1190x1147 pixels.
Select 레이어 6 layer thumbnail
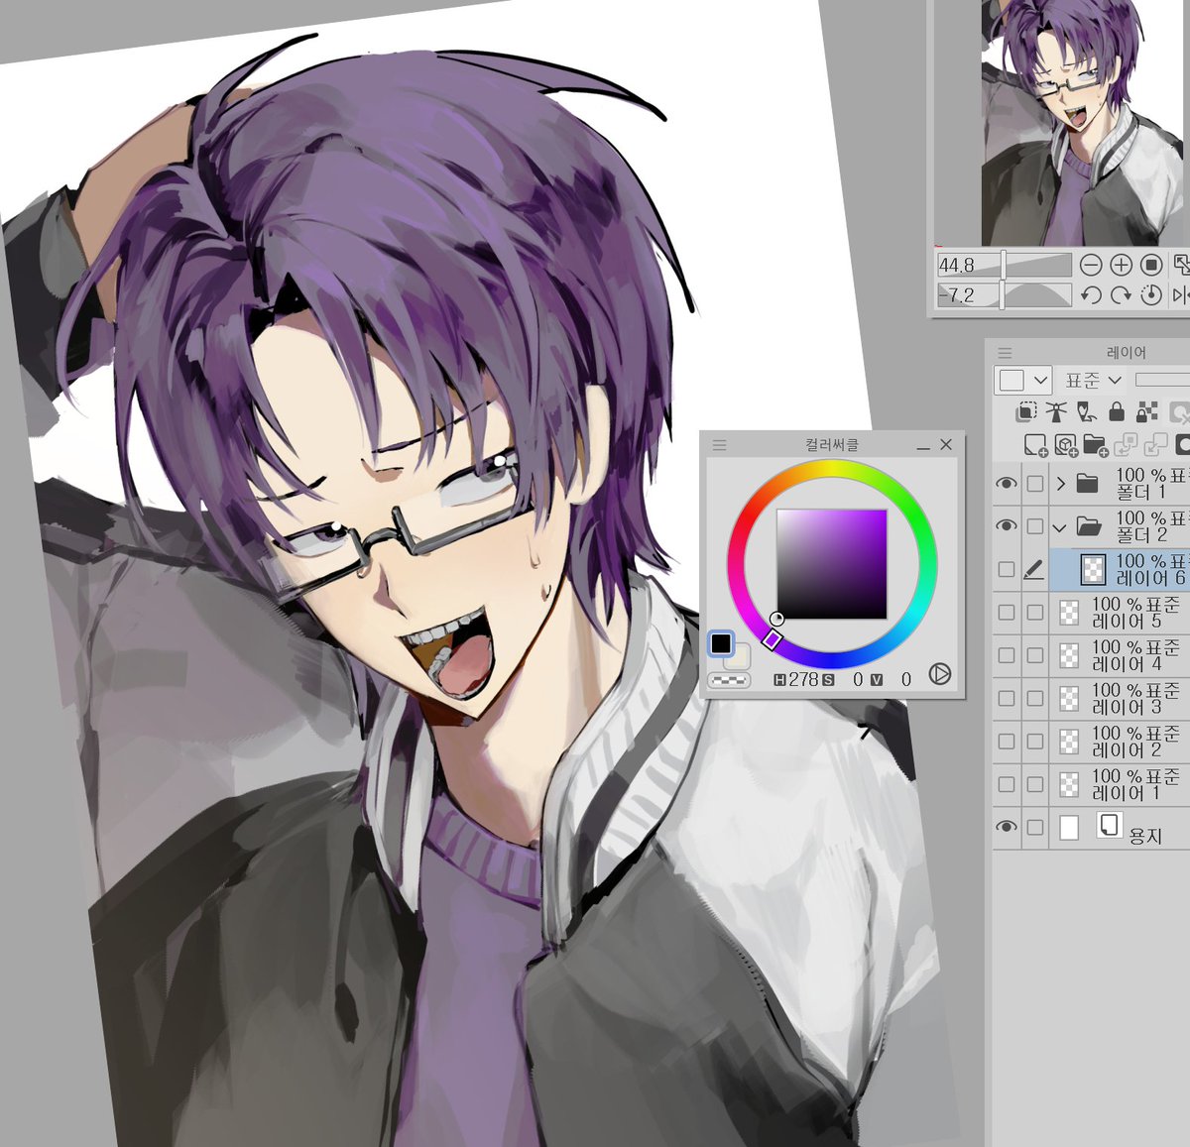[x=1093, y=570]
